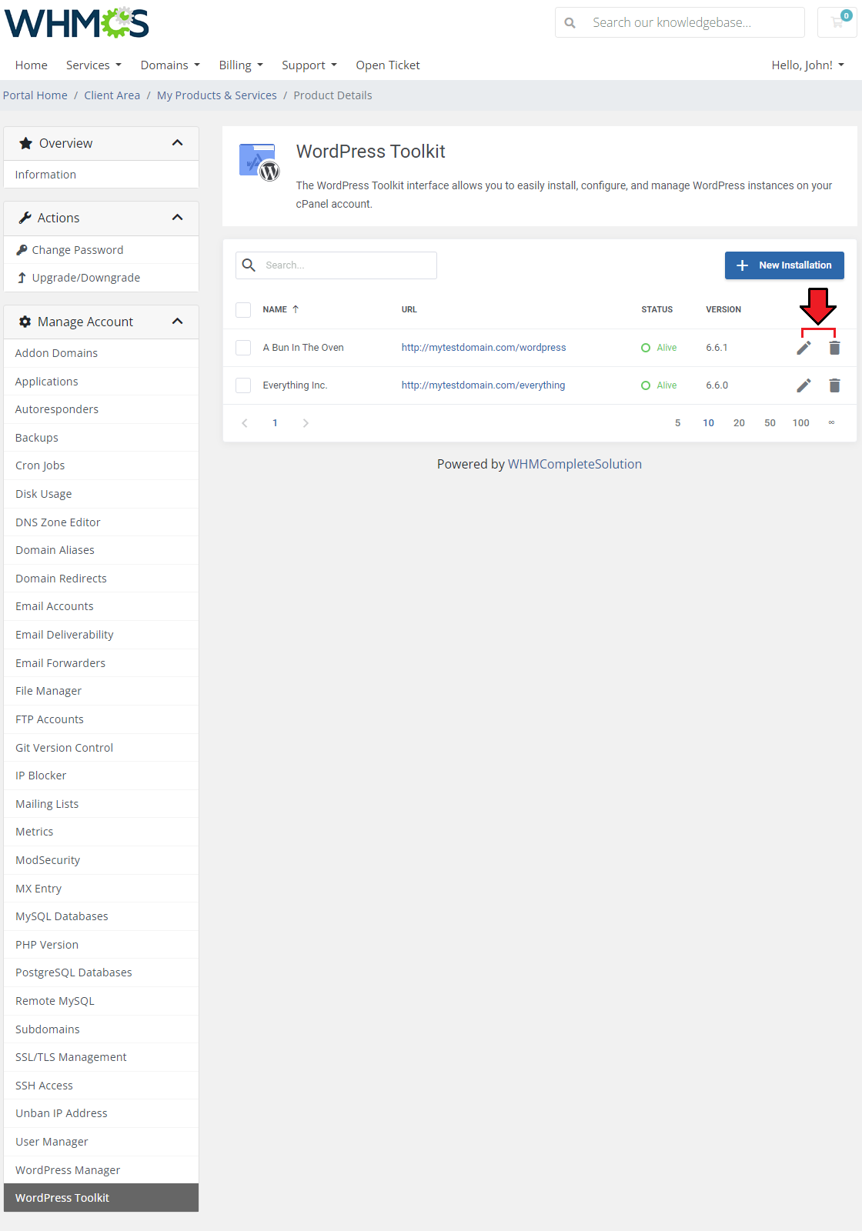Check the Everything Inc. row

[243, 385]
